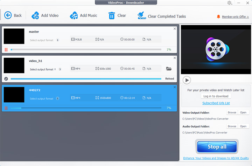Click the audio output path C:\Users\PC\Music
This screenshot has width=252, height=166.
[205, 133]
